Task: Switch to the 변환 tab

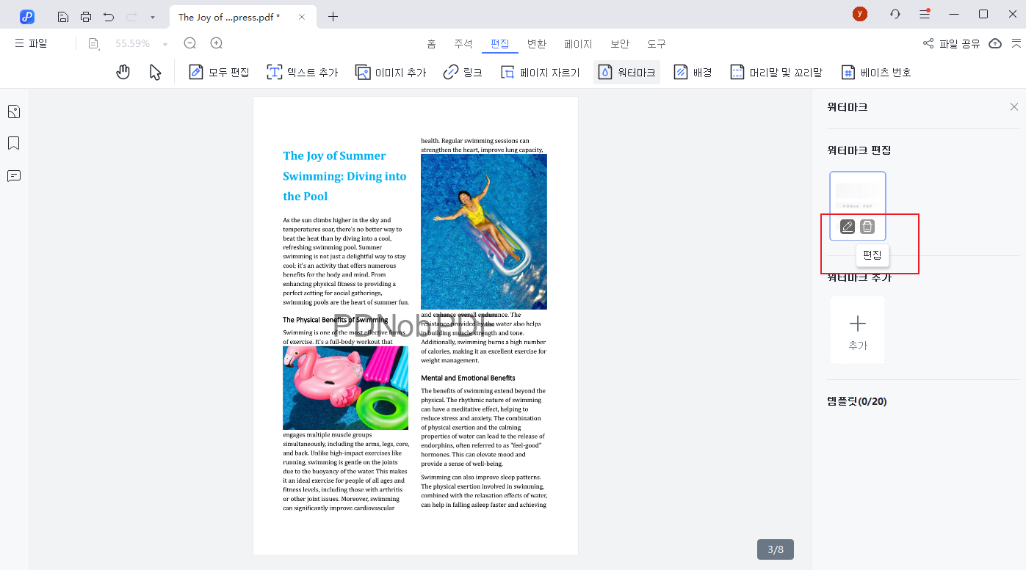Action: pyautogui.click(x=537, y=44)
